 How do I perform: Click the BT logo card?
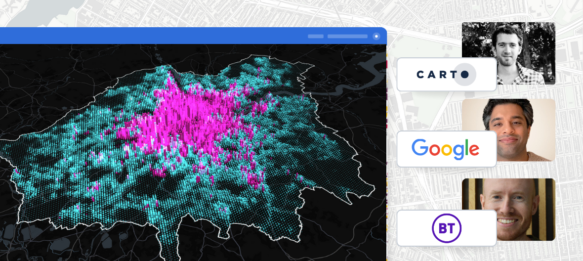click(447, 228)
